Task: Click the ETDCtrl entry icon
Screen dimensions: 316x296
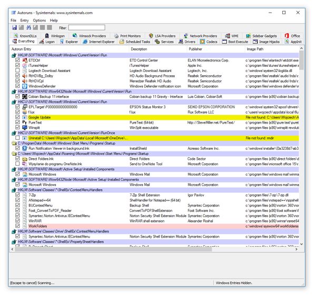Action: click(x=25, y=60)
